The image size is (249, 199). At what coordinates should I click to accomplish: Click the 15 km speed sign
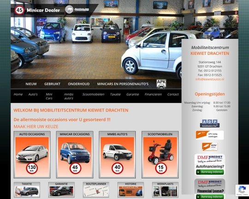(x=161, y=168)
